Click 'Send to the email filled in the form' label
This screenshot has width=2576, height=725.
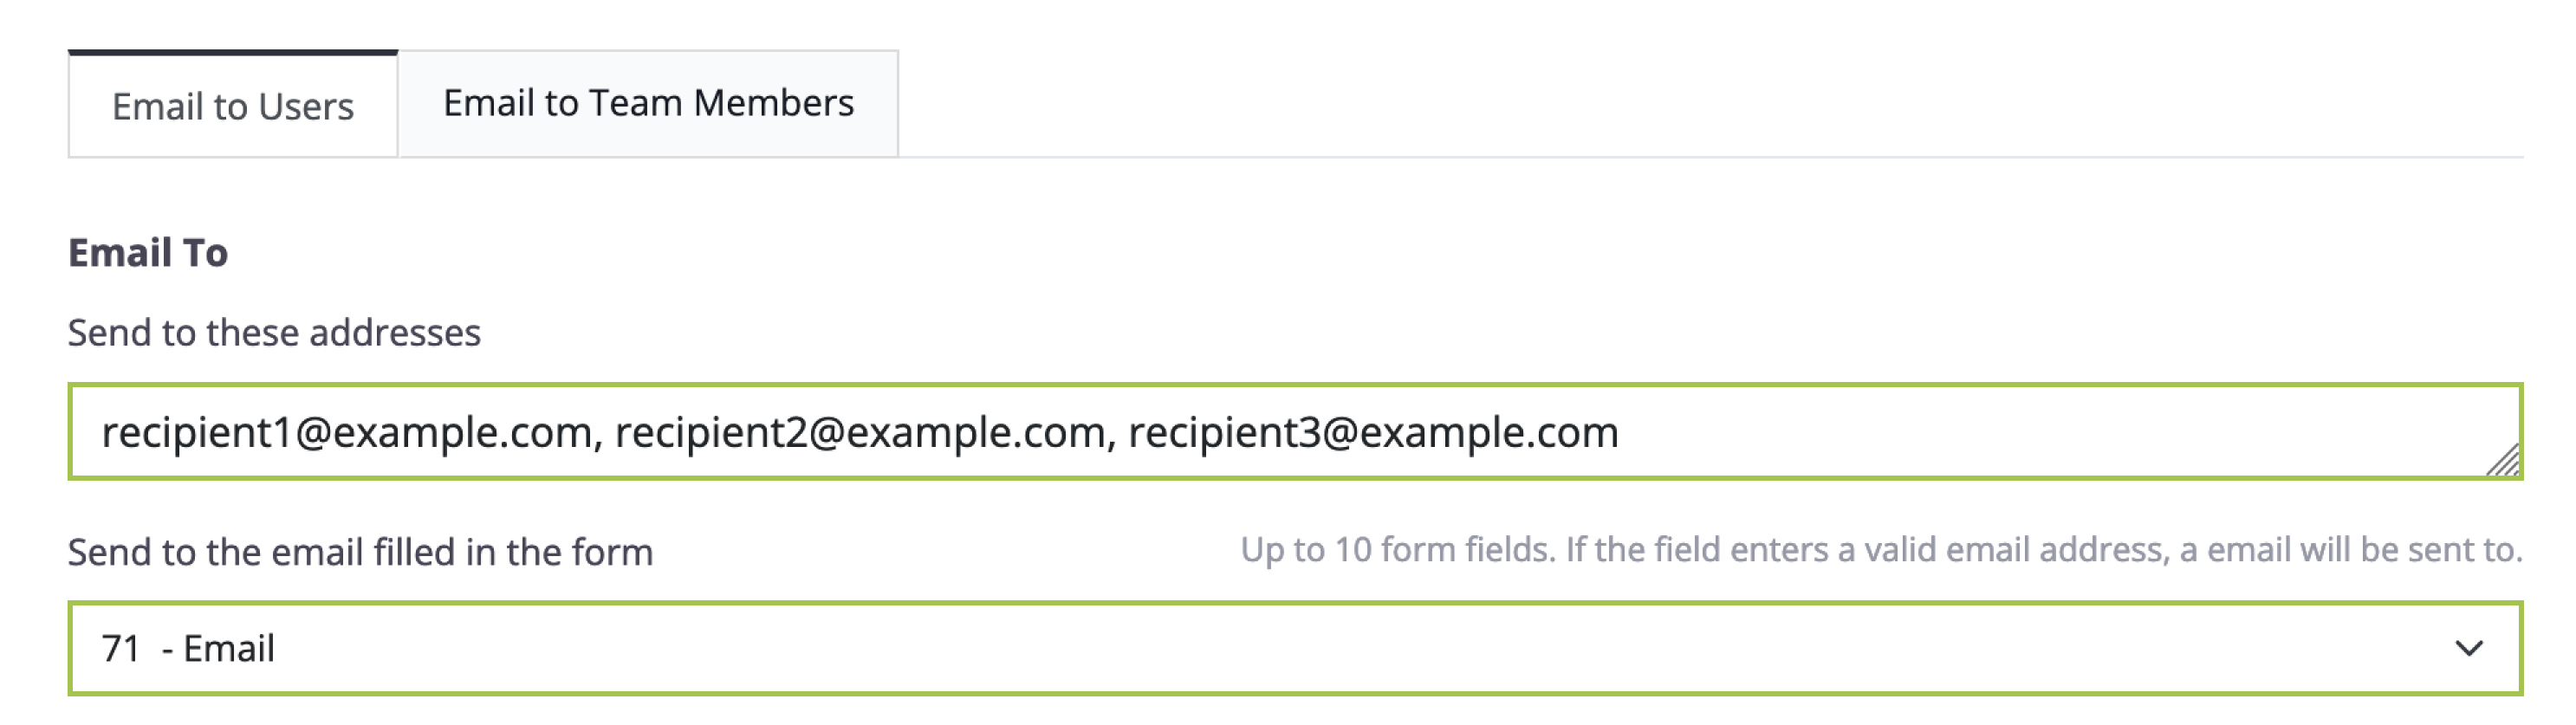360,552
